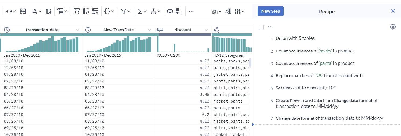Click the New Step button

coord(271,11)
